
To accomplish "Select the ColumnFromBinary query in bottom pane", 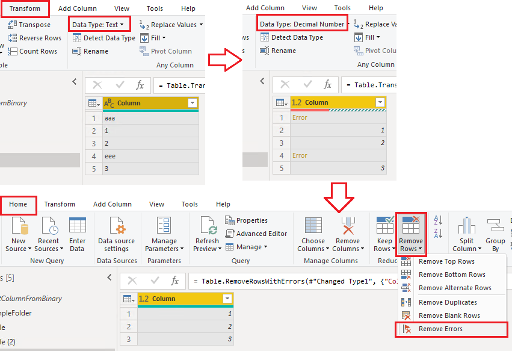I will coord(31,299).
